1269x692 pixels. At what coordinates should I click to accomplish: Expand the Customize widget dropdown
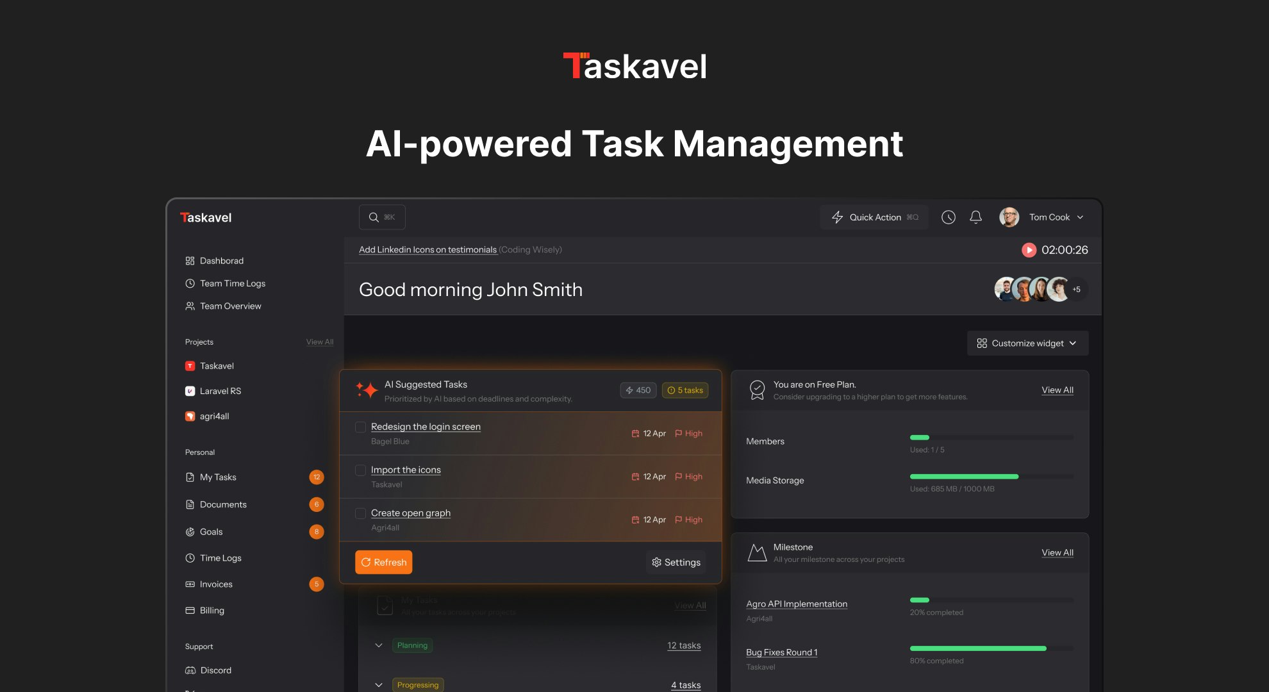1027,343
